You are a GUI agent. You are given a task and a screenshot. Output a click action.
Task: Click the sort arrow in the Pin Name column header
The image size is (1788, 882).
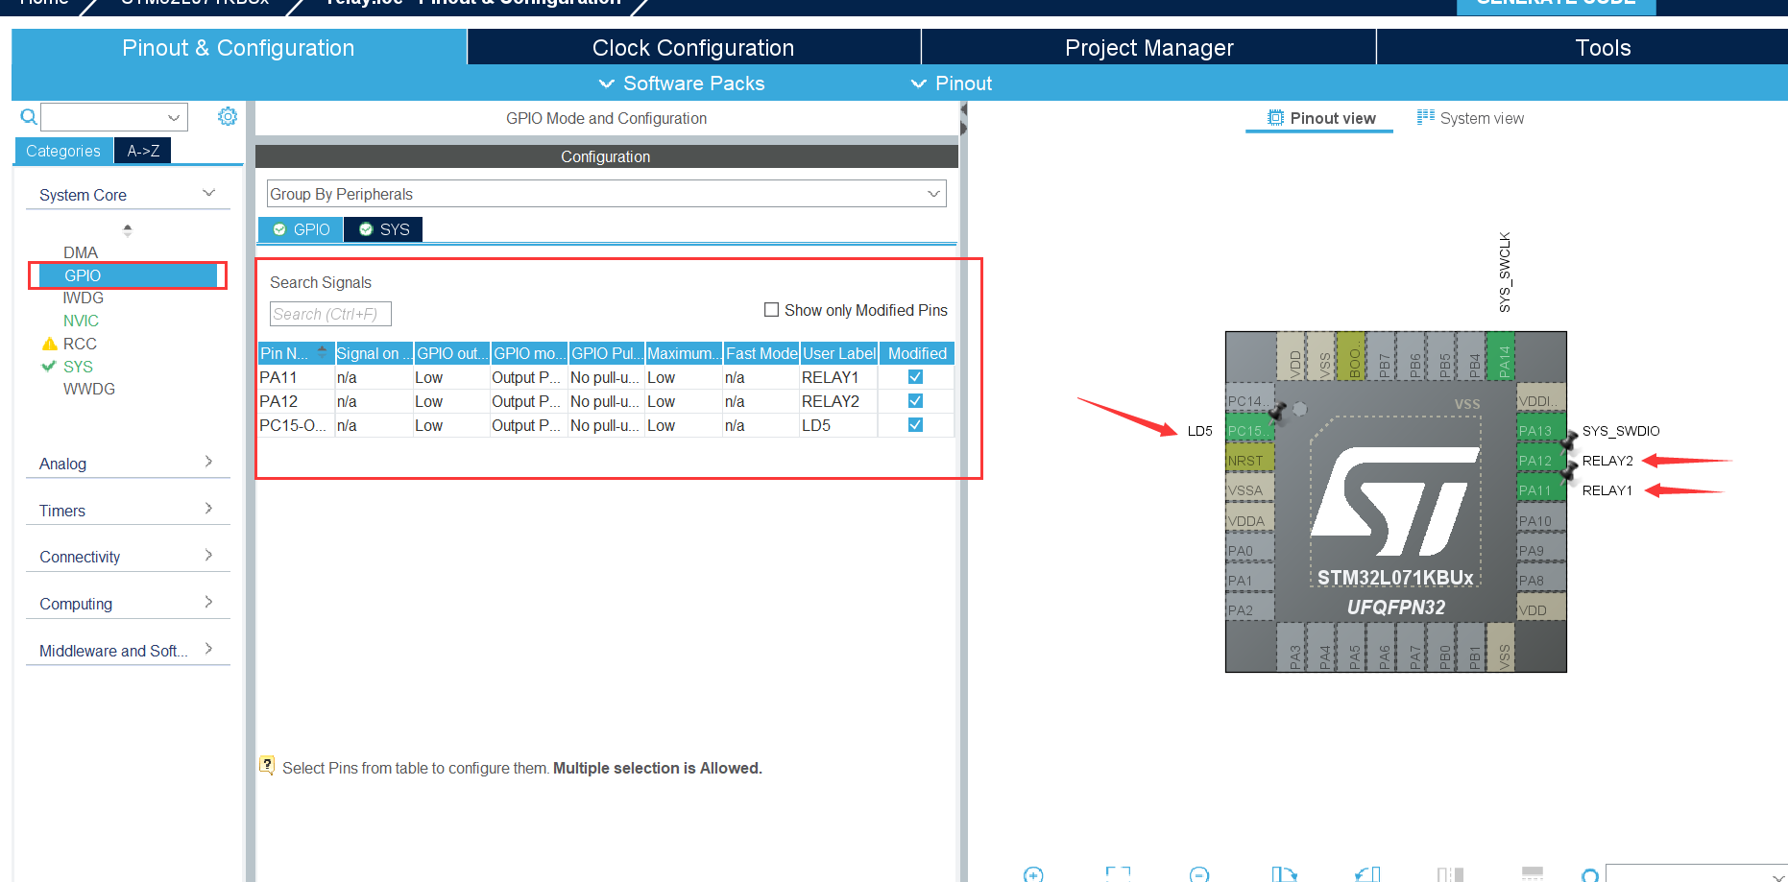coord(322,352)
